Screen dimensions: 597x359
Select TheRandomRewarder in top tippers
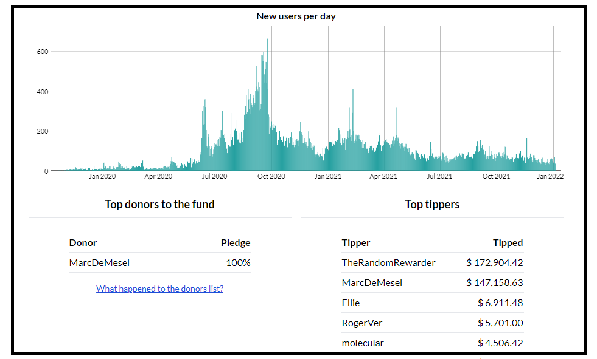[x=388, y=263]
